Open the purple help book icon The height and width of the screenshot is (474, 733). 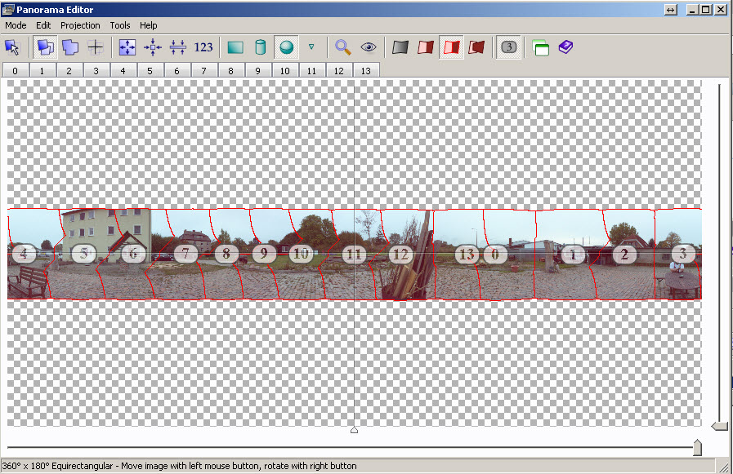[x=566, y=47]
